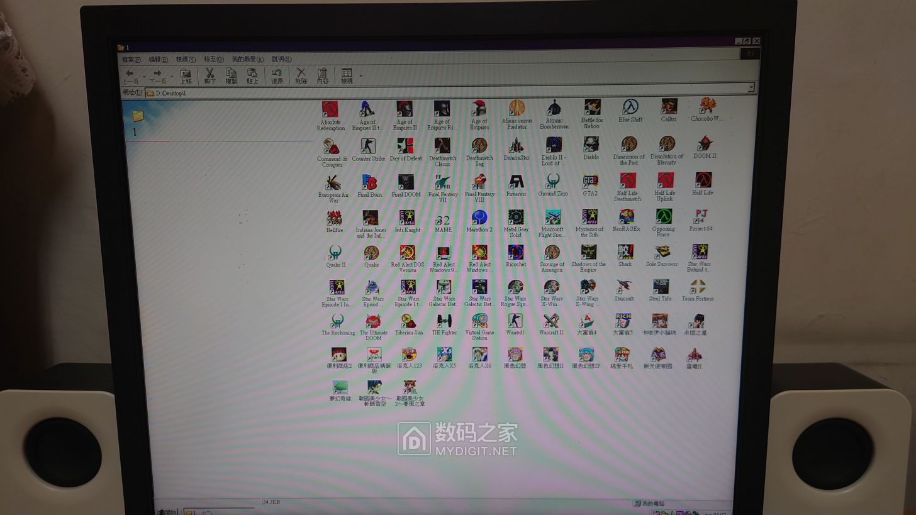
Task: Open the 說明(H) menu
Action: pyautogui.click(x=281, y=59)
